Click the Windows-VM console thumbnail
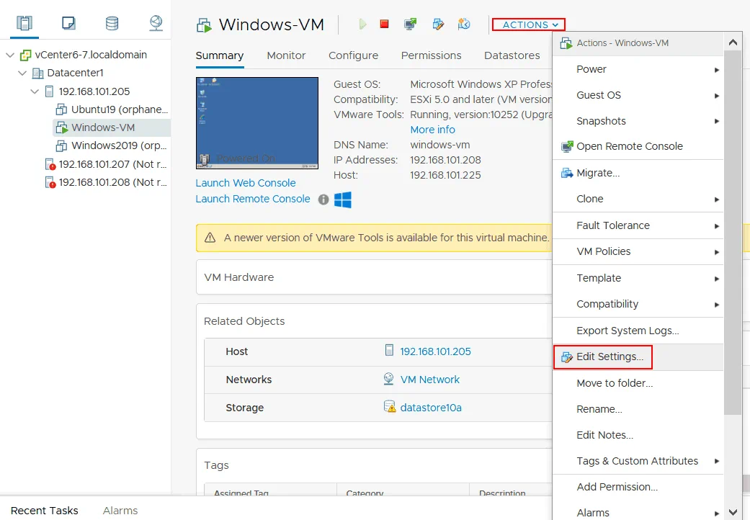 (256, 123)
